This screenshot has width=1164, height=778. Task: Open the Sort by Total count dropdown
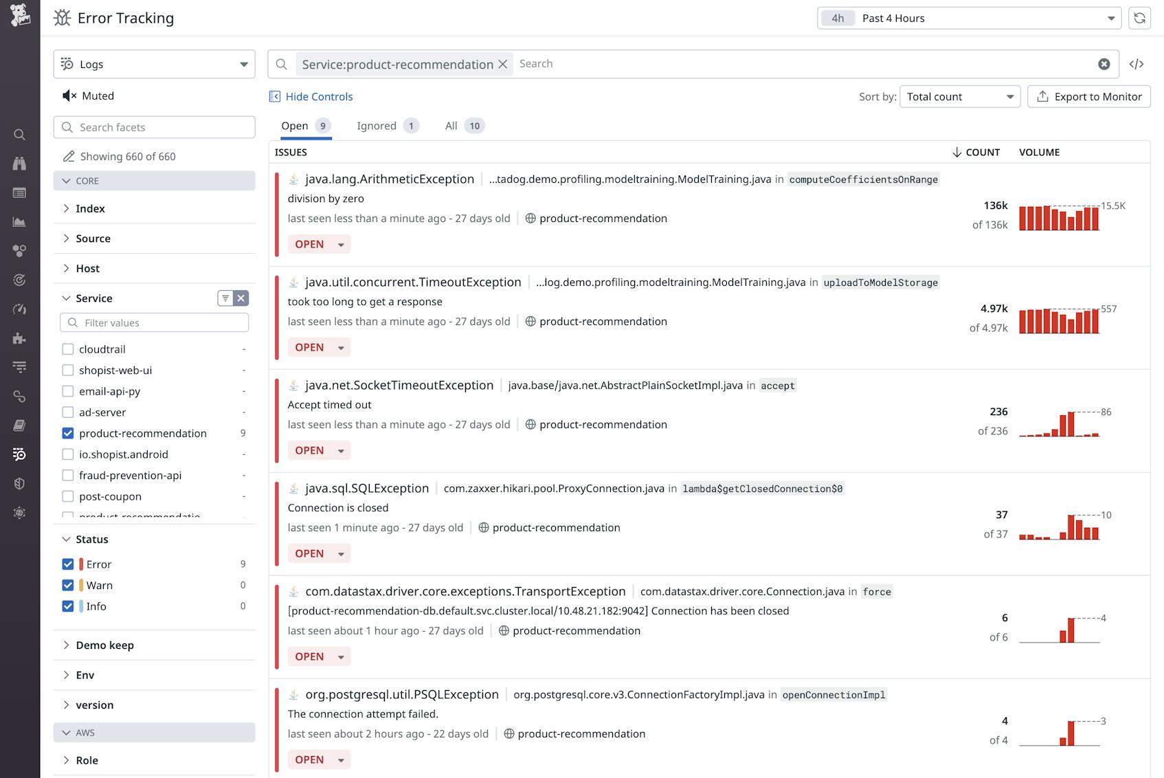click(959, 96)
